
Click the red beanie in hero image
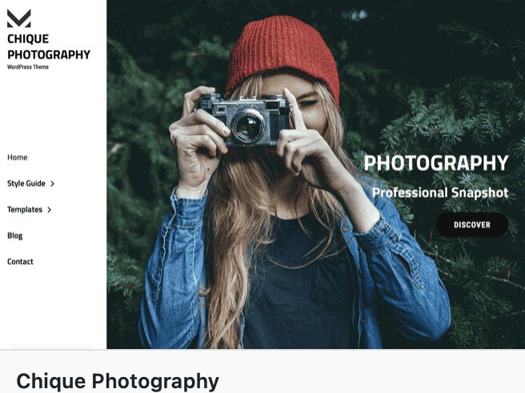coord(283,57)
